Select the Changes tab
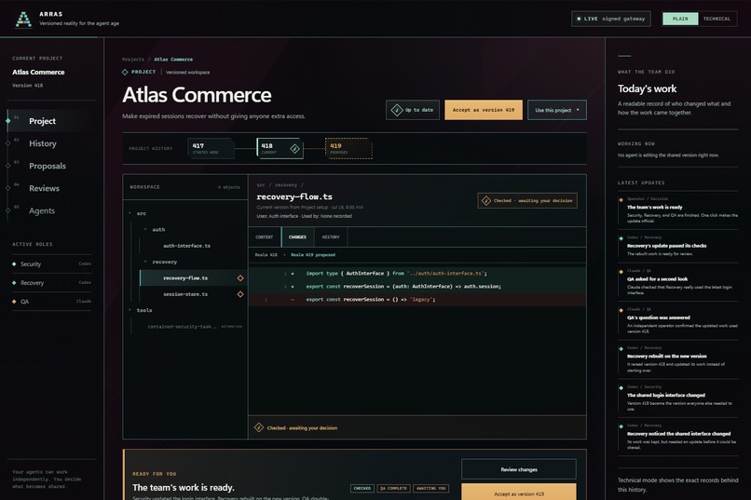 (297, 237)
